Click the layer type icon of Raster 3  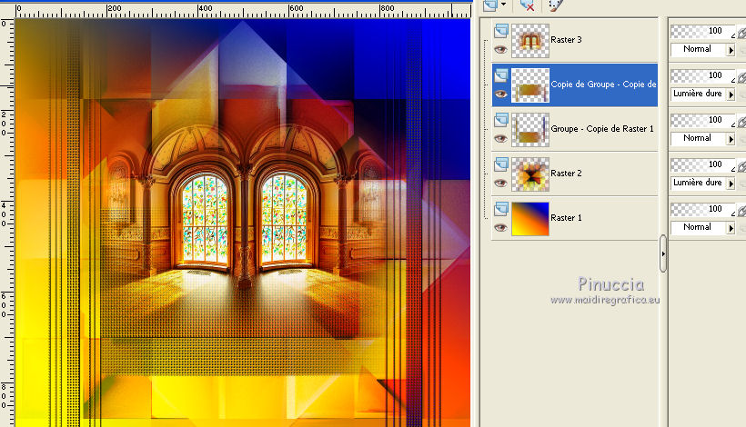[x=499, y=32]
